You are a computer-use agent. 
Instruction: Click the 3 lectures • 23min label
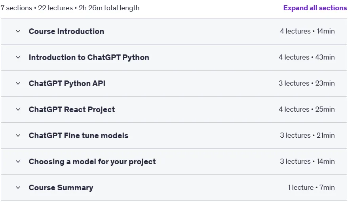pos(307,83)
